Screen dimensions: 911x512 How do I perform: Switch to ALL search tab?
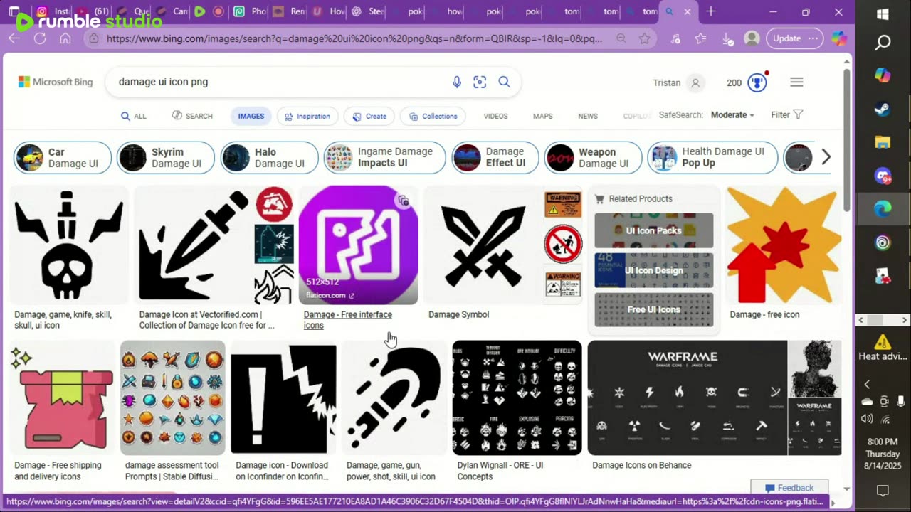[x=134, y=116]
